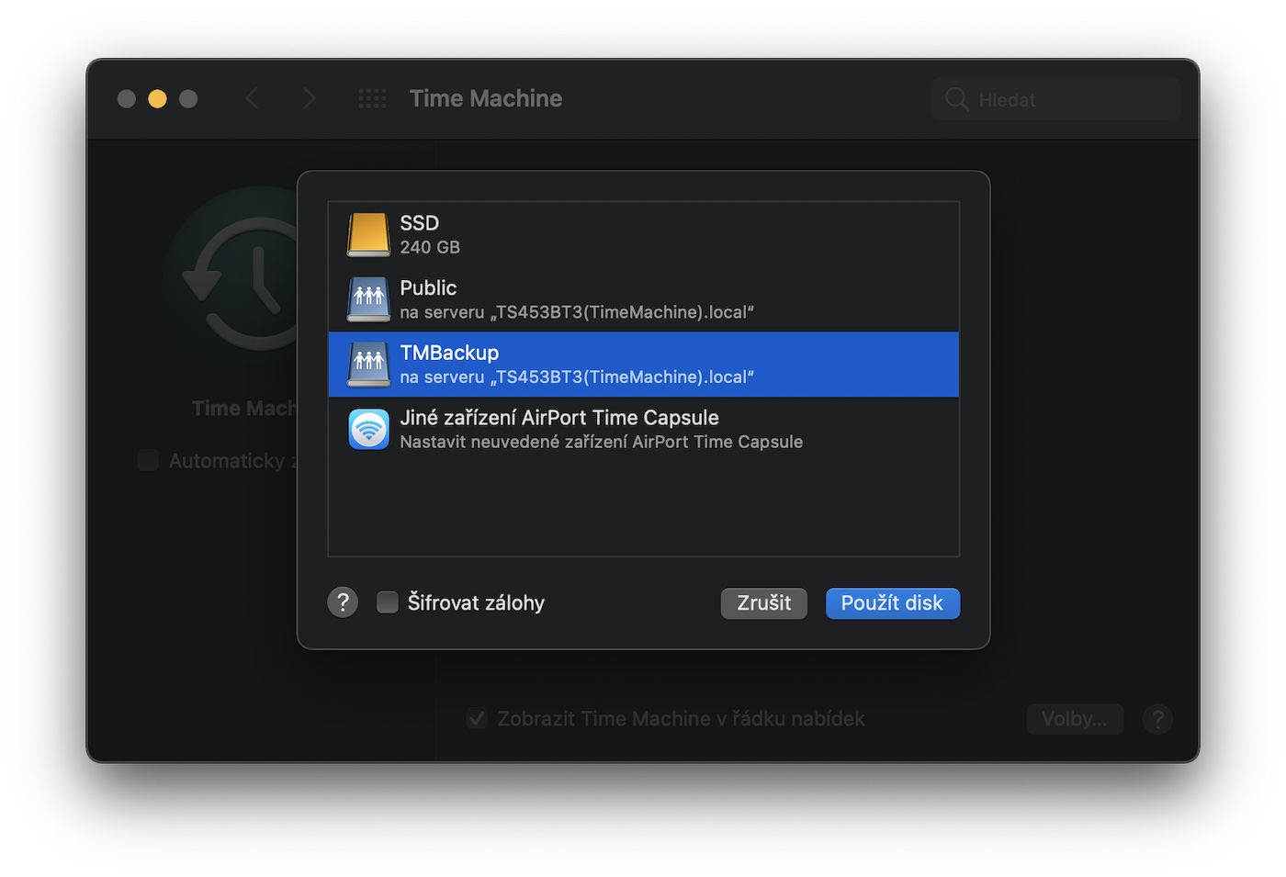Image resolution: width=1286 pixels, height=877 pixels.
Task: Click the Použít disk button
Action: click(x=892, y=603)
